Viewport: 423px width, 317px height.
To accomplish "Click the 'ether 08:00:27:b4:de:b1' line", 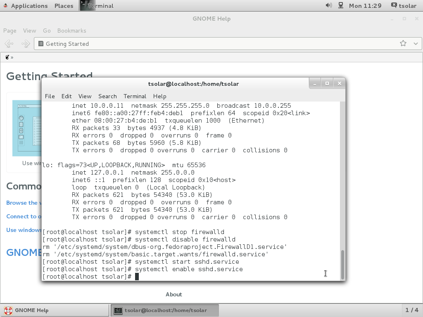I will pyautogui.click(x=168, y=121).
